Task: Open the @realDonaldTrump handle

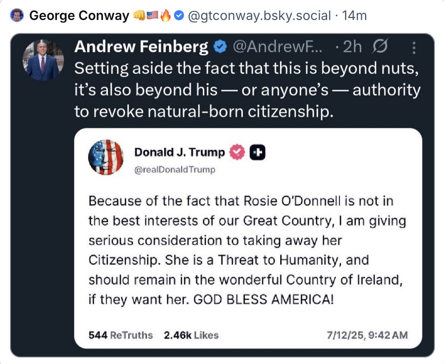Action: (x=175, y=169)
